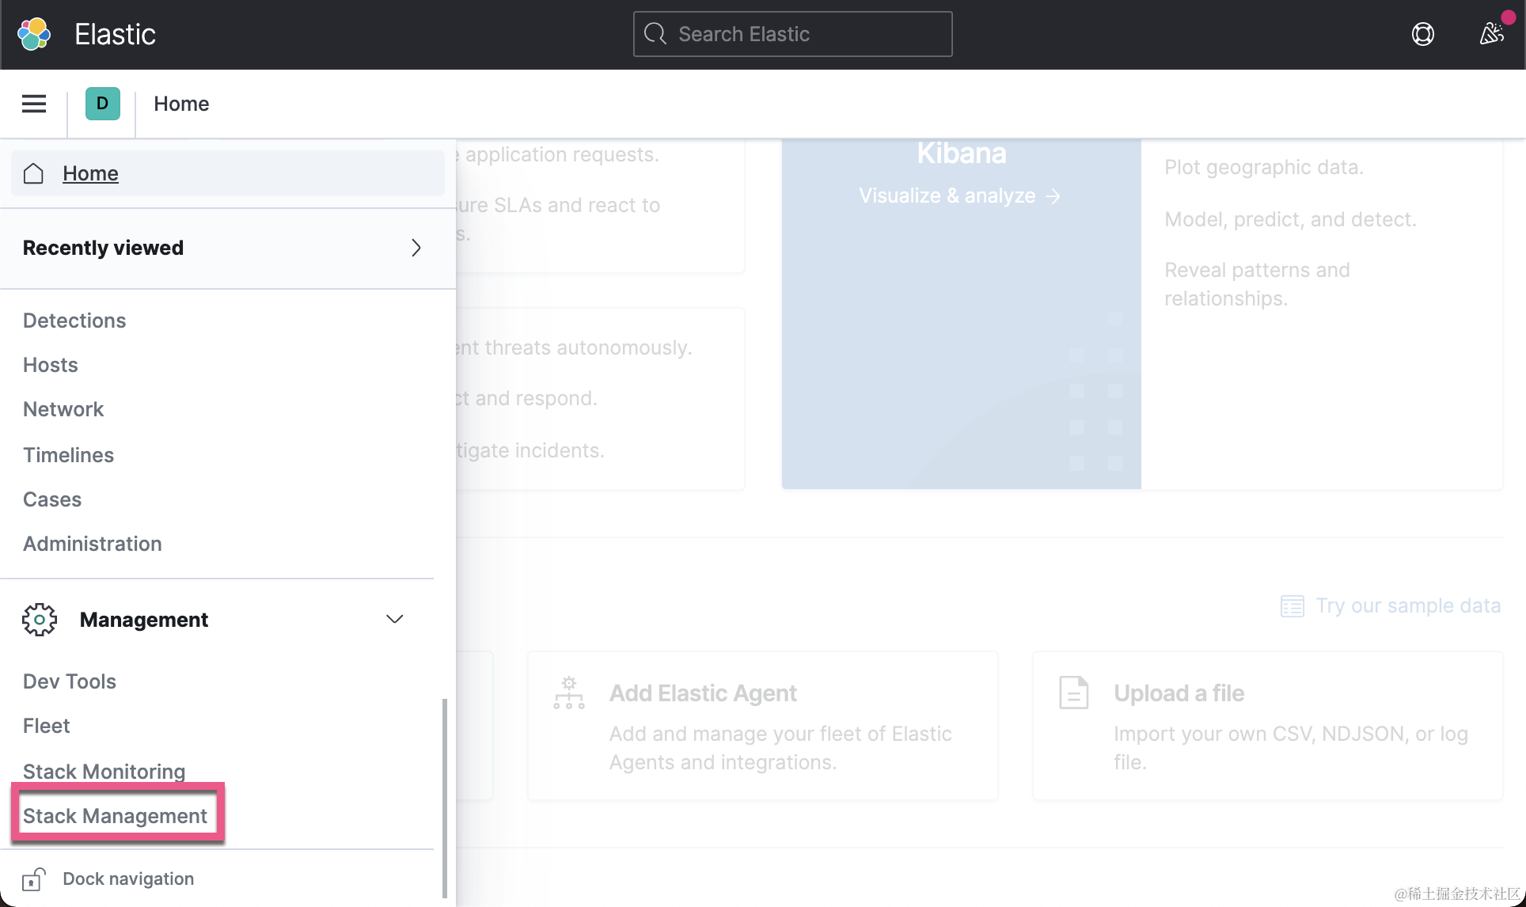
Task: Click the Try our sample data link
Action: tap(1407, 605)
